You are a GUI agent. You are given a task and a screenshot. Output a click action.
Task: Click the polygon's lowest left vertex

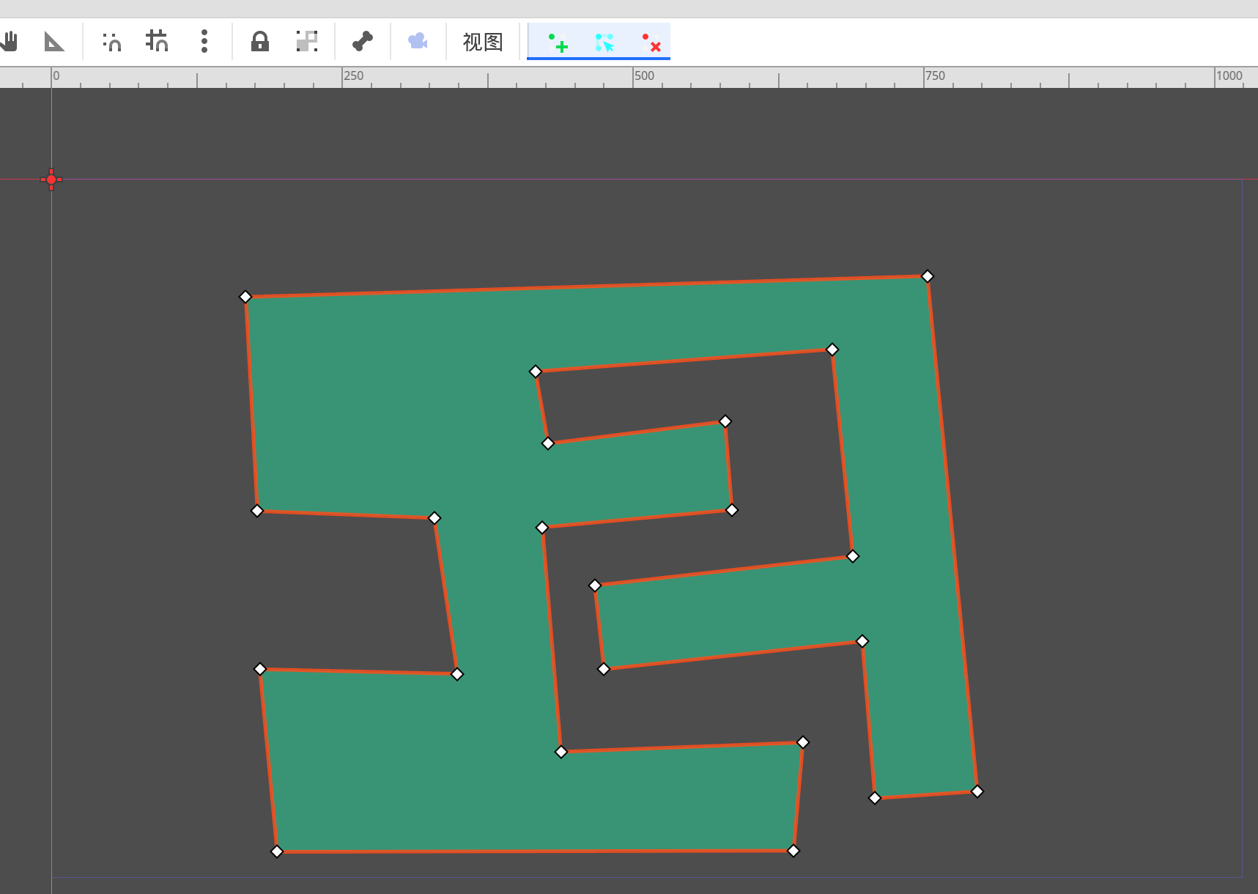tap(277, 851)
